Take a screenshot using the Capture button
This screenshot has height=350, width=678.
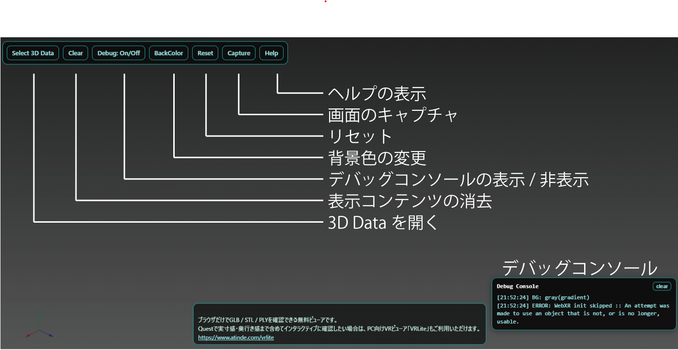coord(239,53)
